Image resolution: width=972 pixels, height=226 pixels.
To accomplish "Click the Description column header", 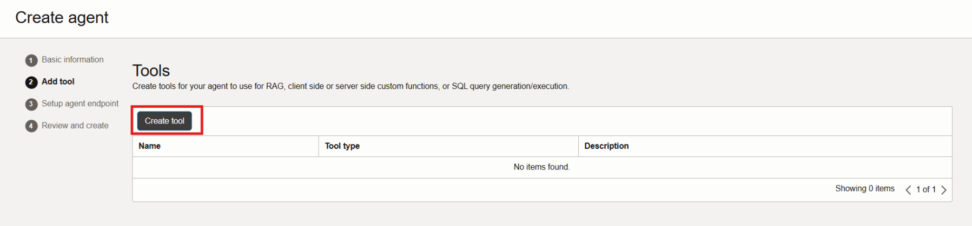I will click(x=606, y=146).
